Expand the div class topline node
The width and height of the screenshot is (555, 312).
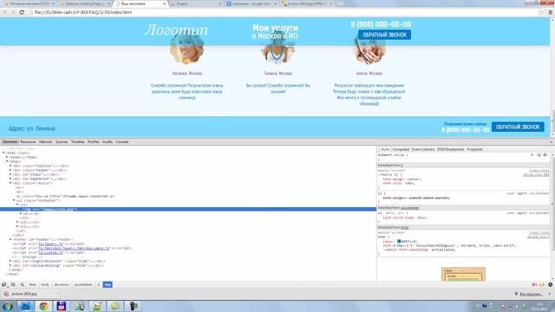pyautogui.click(x=10, y=166)
